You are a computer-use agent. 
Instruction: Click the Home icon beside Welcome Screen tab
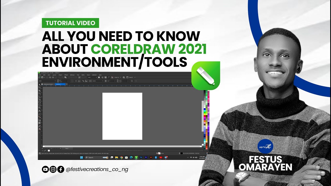pyautogui.click(x=42, y=84)
